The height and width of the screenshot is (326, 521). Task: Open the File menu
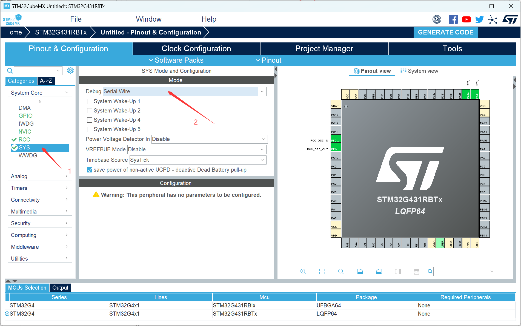point(76,19)
